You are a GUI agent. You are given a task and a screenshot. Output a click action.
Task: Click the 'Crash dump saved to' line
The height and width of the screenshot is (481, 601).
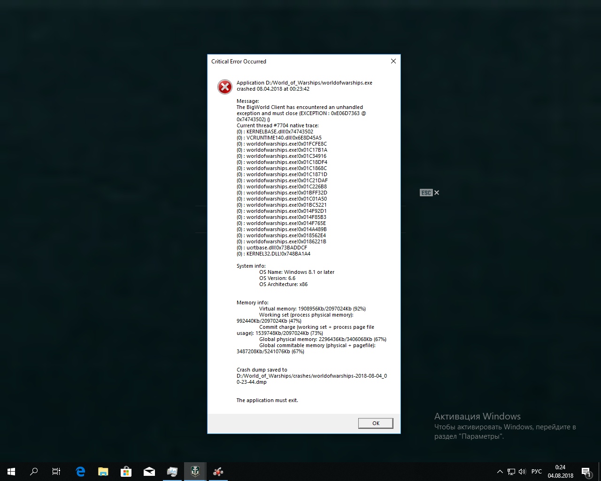pos(262,370)
